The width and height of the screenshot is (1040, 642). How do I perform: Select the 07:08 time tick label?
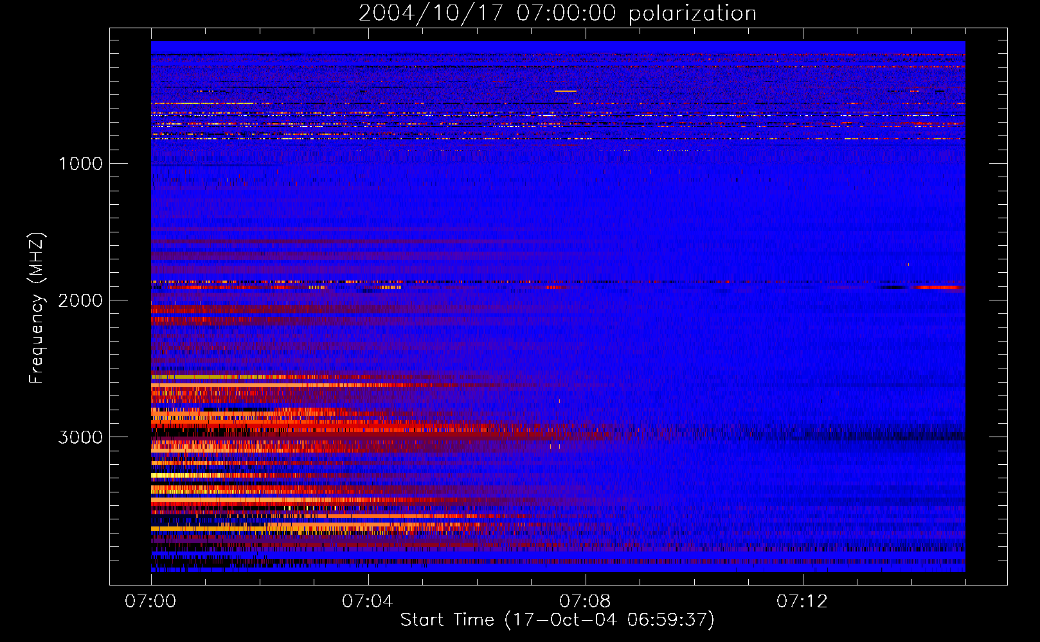585,602
